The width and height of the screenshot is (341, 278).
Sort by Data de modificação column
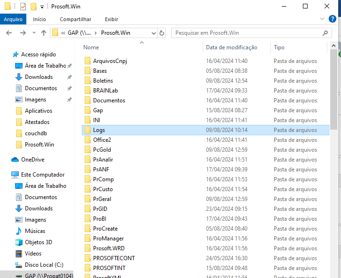(x=231, y=47)
